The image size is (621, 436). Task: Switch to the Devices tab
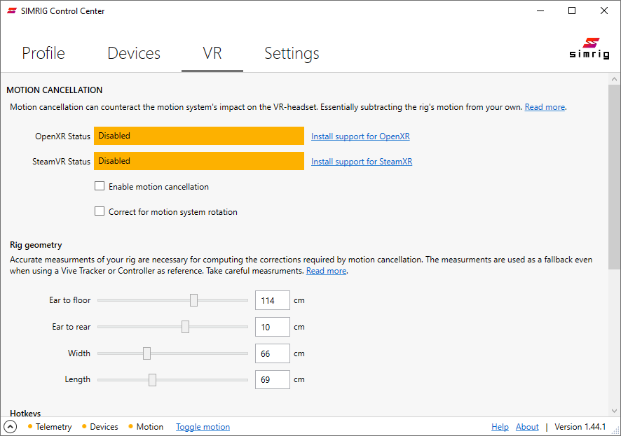(134, 53)
